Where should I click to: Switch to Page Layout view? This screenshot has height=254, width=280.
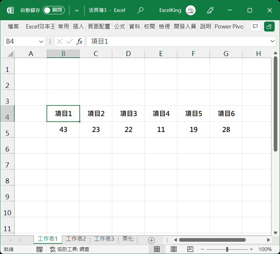tap(174, 249)
